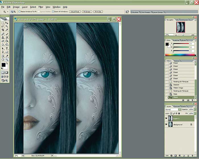199x159 pixels.
Task: Toggle Lock all padlock icon
Action: (179, 113)
